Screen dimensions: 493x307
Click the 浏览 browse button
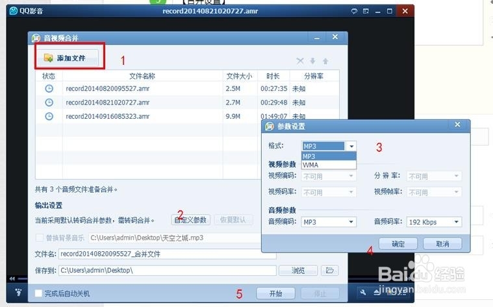pyautogui.click(x=297, y=270)
